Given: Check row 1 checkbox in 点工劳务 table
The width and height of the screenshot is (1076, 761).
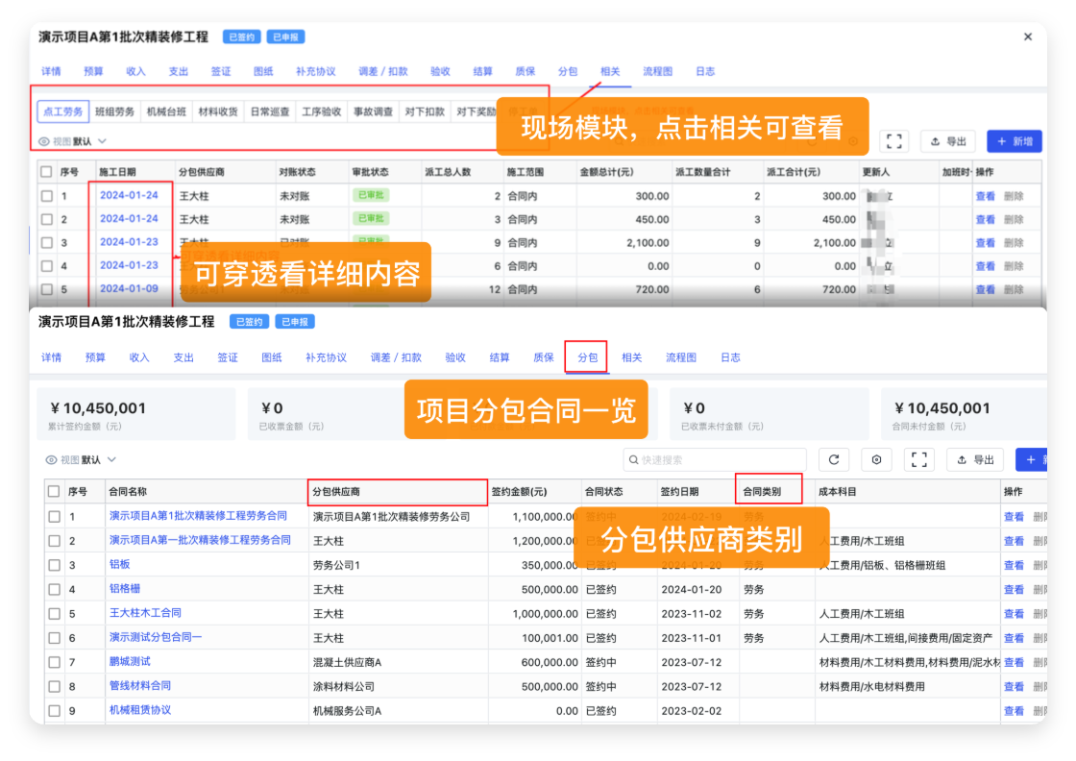Looking at the screenshot, I should pos(46,196).
